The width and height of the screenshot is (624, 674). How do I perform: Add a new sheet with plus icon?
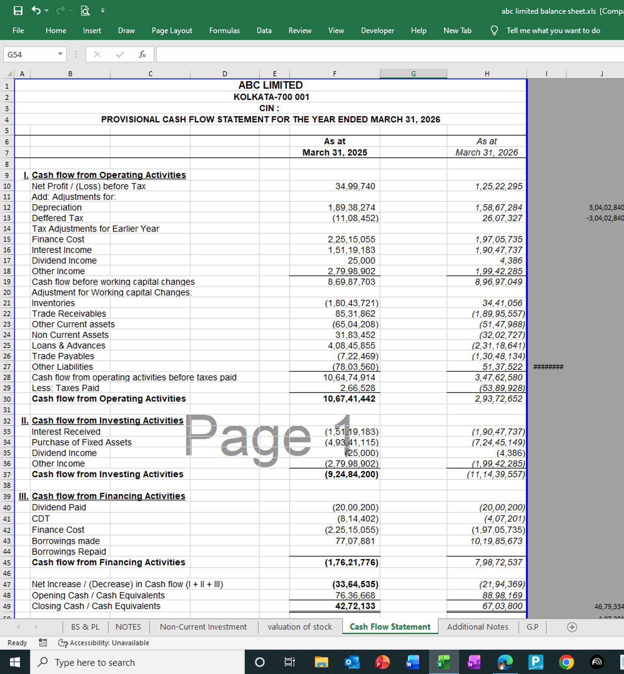coord(572,627)
